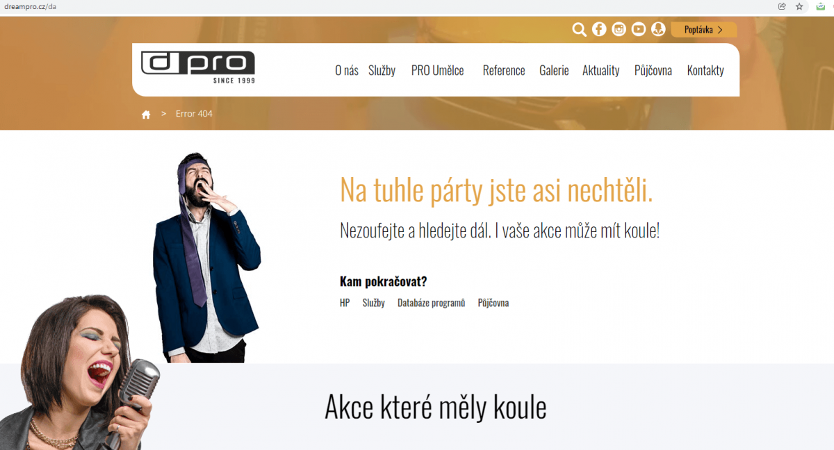Follow the HP link under Kam pokračovat
834x450 pixels.
tap(345, 303)
